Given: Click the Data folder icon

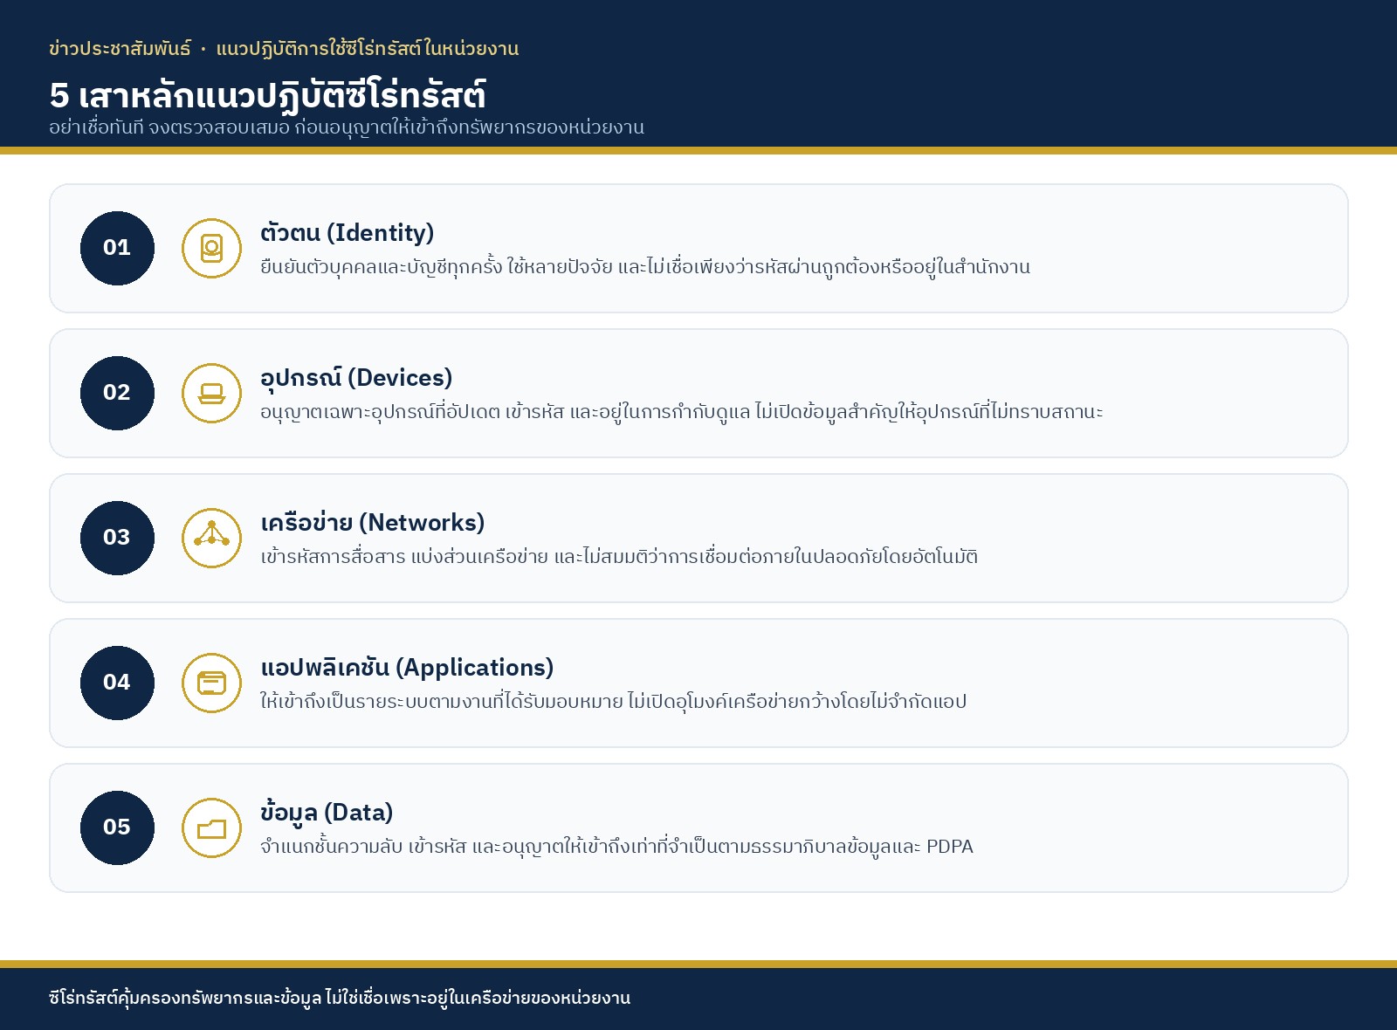Looking at the screenshot, I should coord(211,827).
